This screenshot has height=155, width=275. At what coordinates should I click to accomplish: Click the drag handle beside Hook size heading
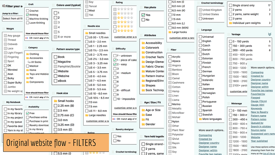(x=53, y=93)
